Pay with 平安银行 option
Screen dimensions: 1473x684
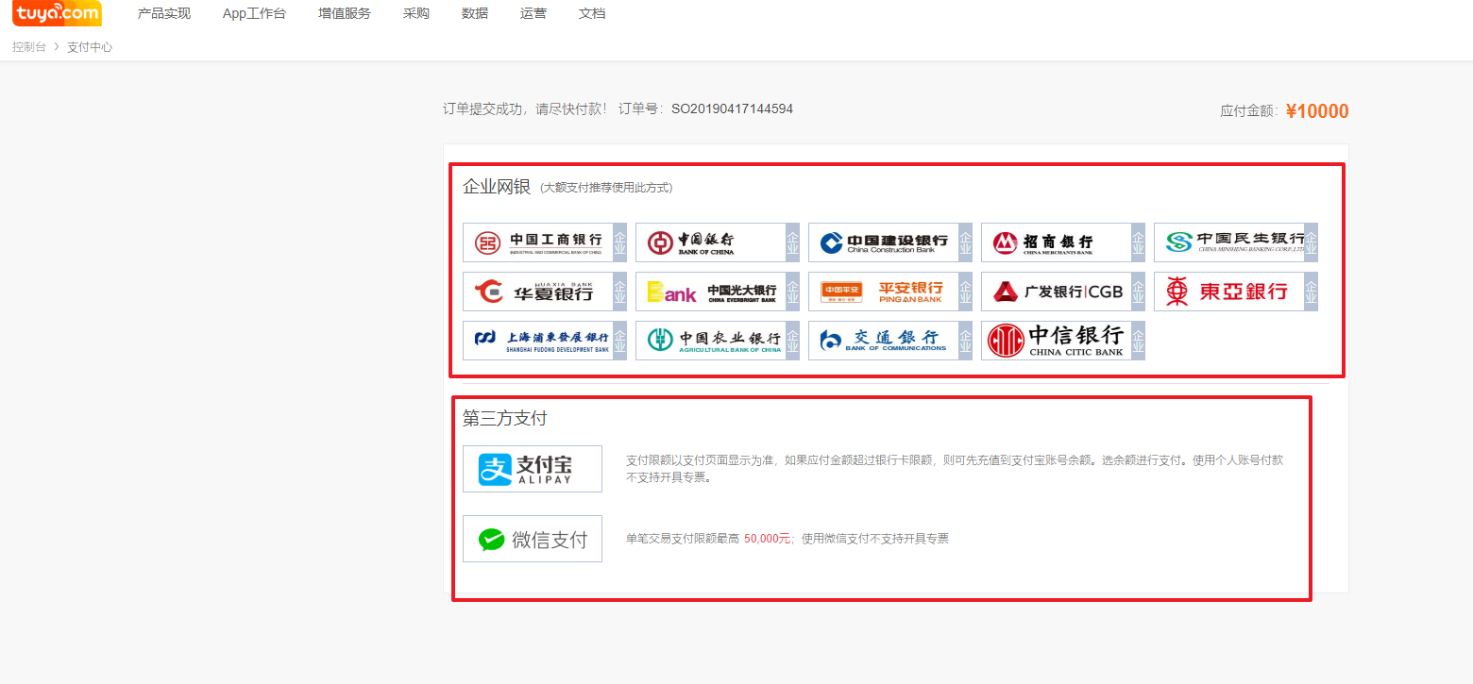coord(890,292)
